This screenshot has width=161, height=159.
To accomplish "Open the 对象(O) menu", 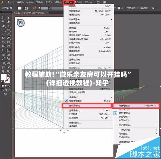I will [x=30, y=2].
